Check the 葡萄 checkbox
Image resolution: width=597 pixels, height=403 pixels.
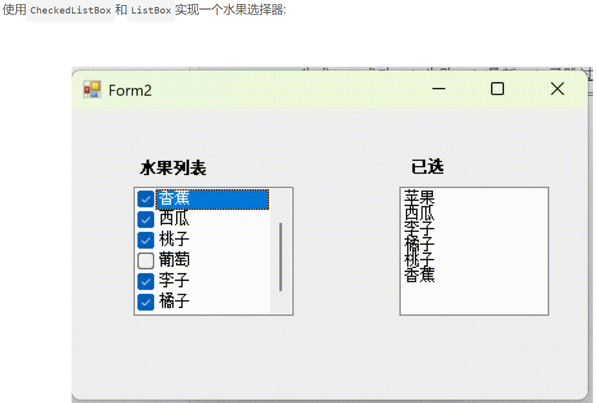point(145,261)
